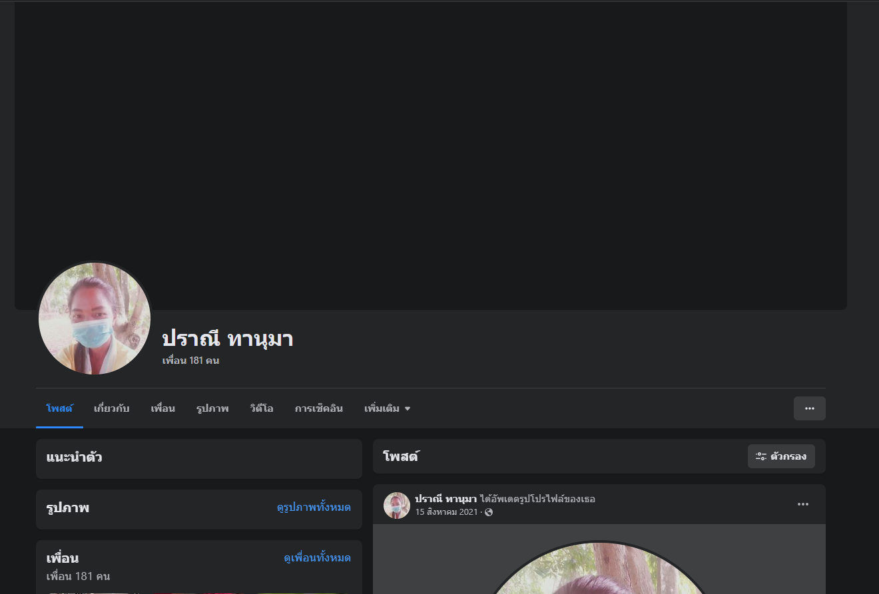The width and height of the screenshot is (879, 594).
Task: Click the โพสต์ heading in the posts card
Action: [x=401, y=457]
